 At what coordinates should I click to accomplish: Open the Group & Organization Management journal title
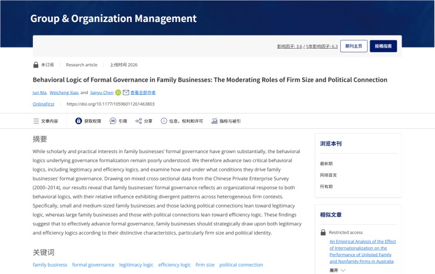[113, 19]
